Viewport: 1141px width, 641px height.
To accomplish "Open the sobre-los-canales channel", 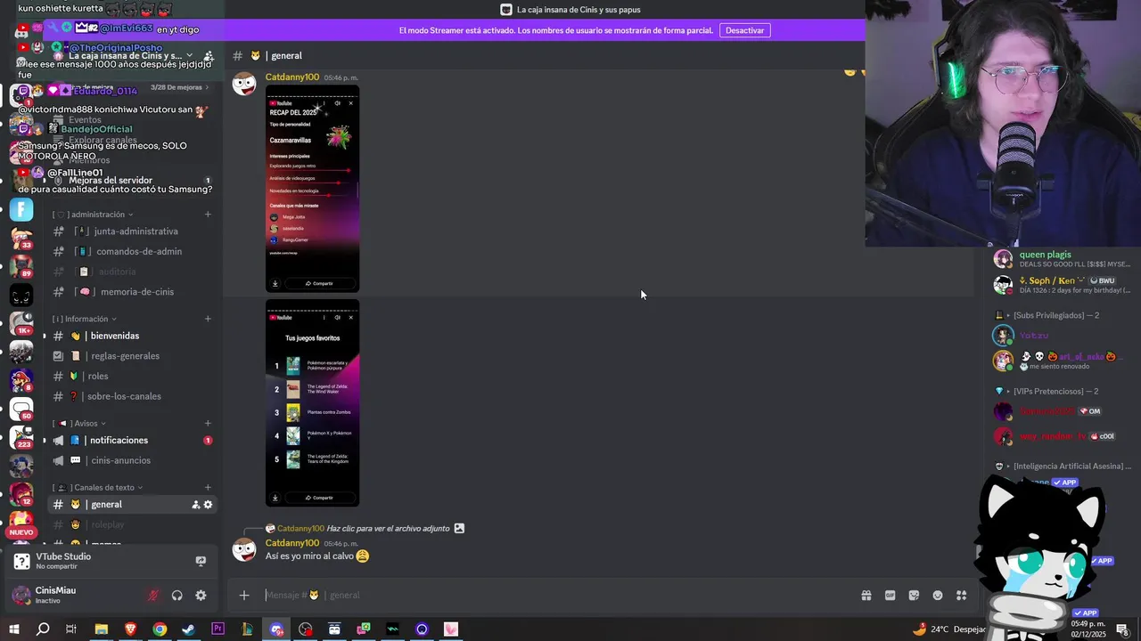I will click(132, 396).
